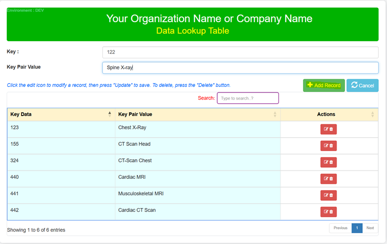Sort table by Key Data column
The image size is (387, 244).
click(109, 115)
